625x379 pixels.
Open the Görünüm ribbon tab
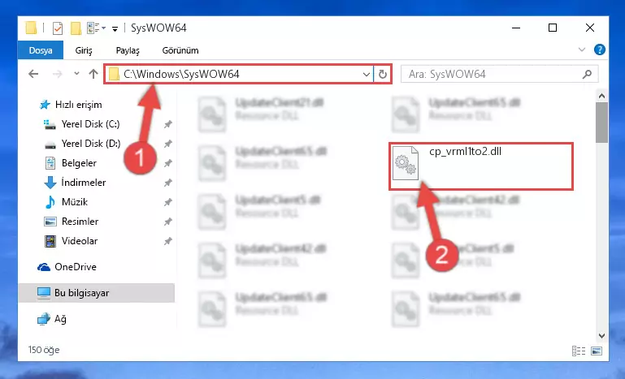pos(180,50)
